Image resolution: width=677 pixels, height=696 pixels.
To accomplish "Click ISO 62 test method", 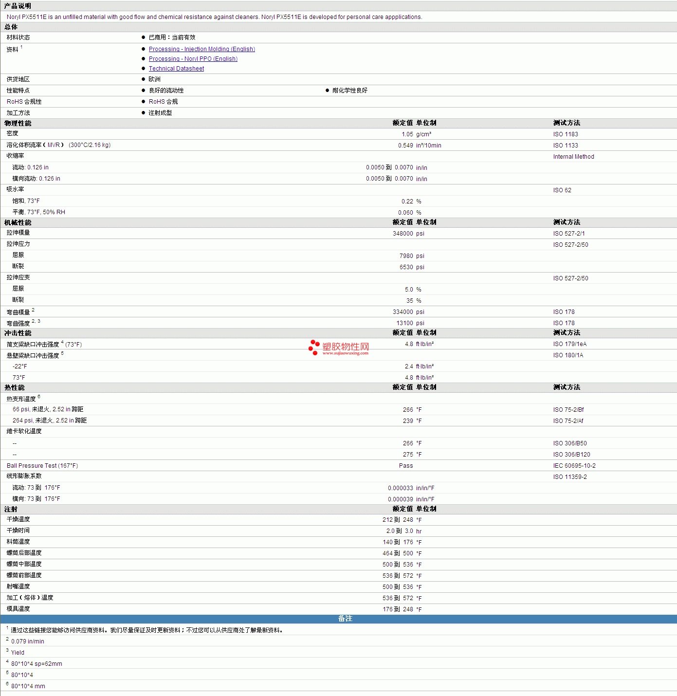I will coord(562,190).
